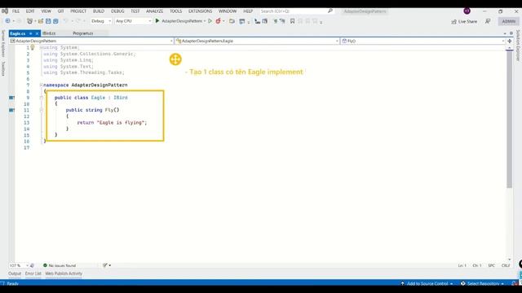The height and width of the screenshot is (293, 522).
Task: Open the HELP menu
Action: [x=248, y=11]
